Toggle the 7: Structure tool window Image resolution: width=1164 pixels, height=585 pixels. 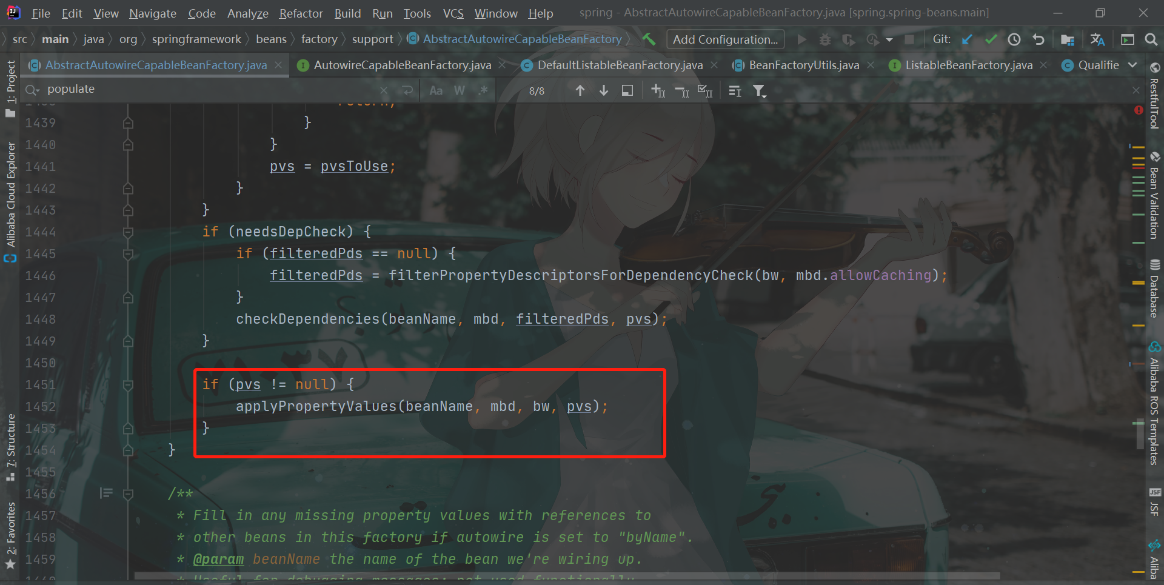[10, 447]
